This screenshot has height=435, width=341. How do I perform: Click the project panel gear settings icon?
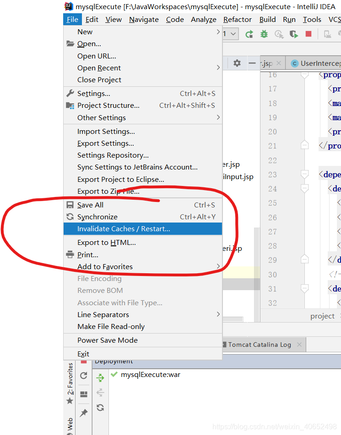point(237,63)
